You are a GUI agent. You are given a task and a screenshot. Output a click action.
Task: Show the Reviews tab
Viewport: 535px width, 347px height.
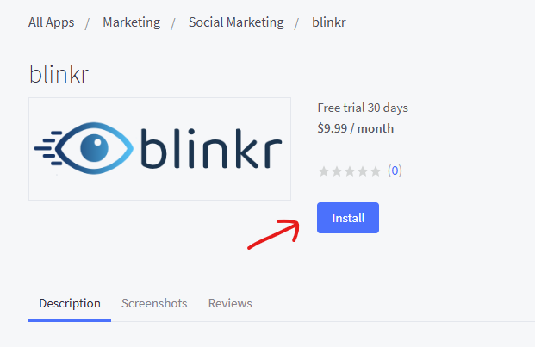230,303
